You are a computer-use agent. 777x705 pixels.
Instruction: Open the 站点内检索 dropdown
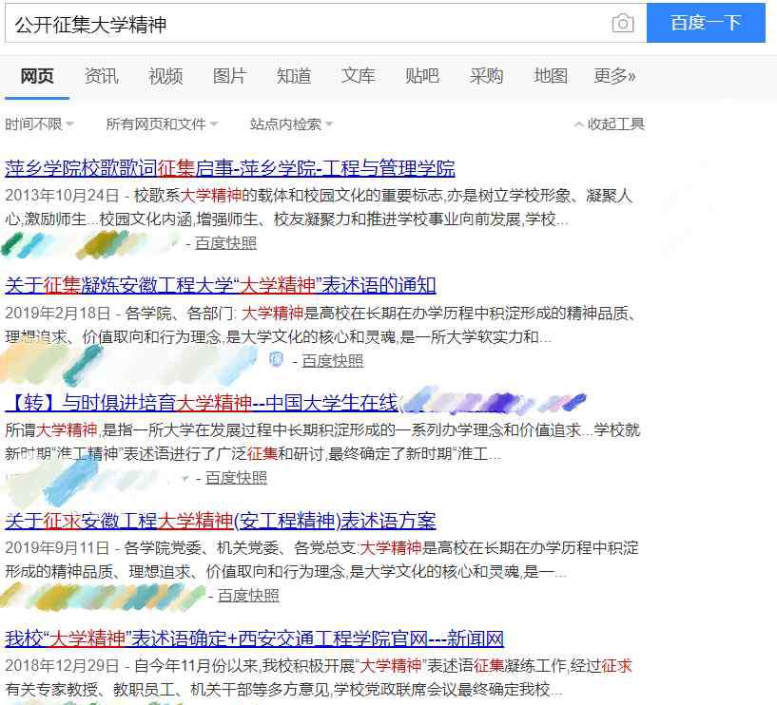(291, 124)
